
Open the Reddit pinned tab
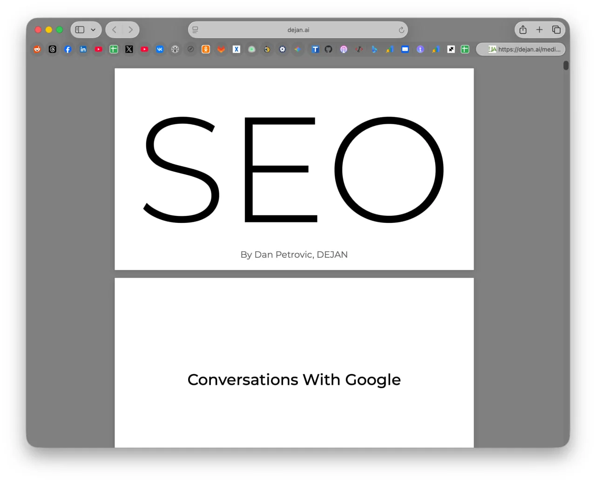(37, 49)
